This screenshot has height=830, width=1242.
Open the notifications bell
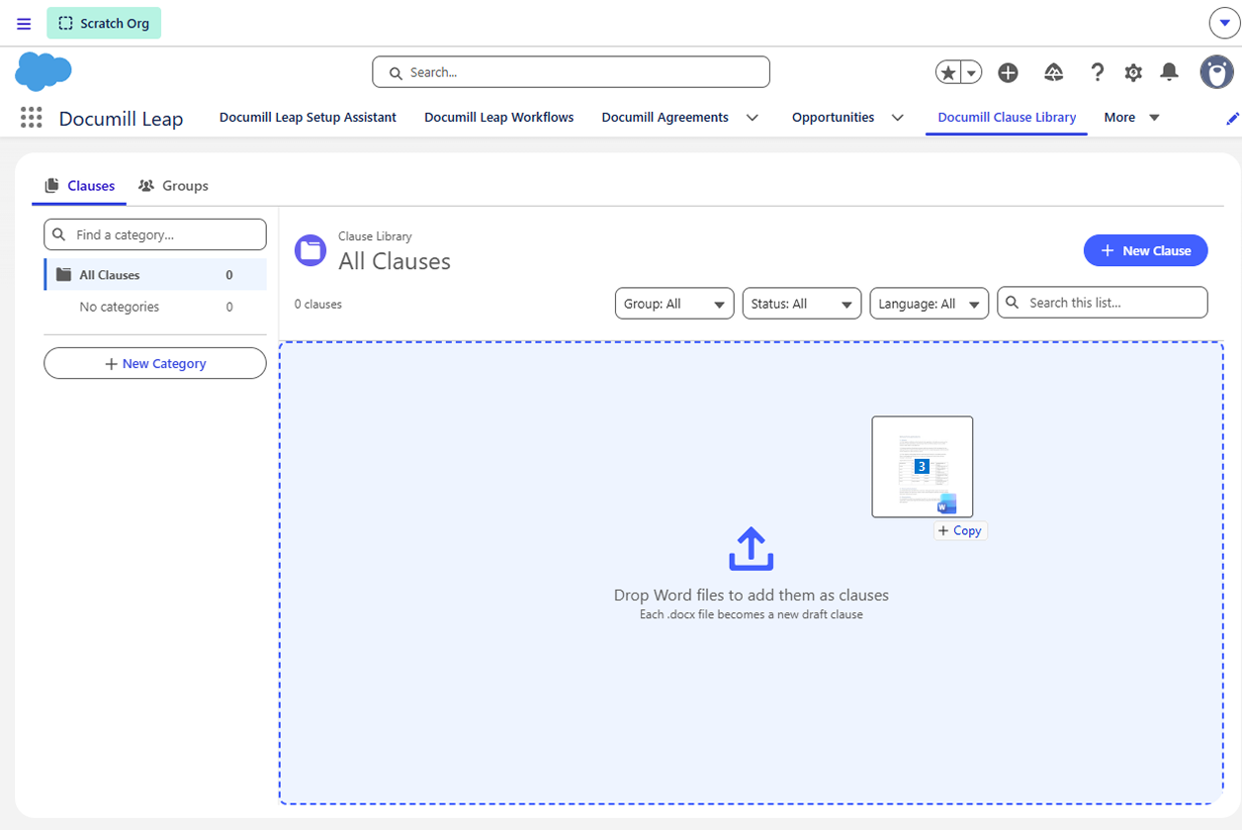1169,72
